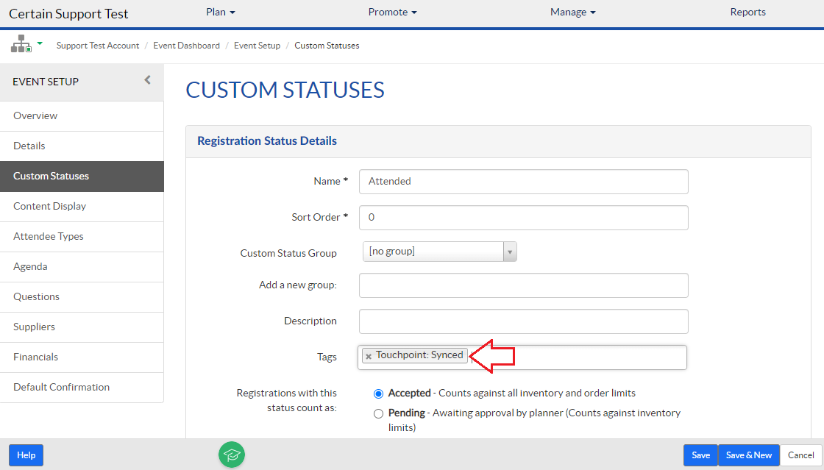This screenshot has height=470, width=824.
Task: Open the Promote menu
Action: [393, 12]
